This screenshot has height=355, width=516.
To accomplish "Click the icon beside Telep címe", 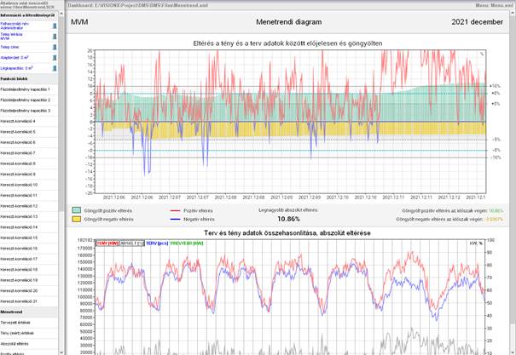I will tap(55, 47).
